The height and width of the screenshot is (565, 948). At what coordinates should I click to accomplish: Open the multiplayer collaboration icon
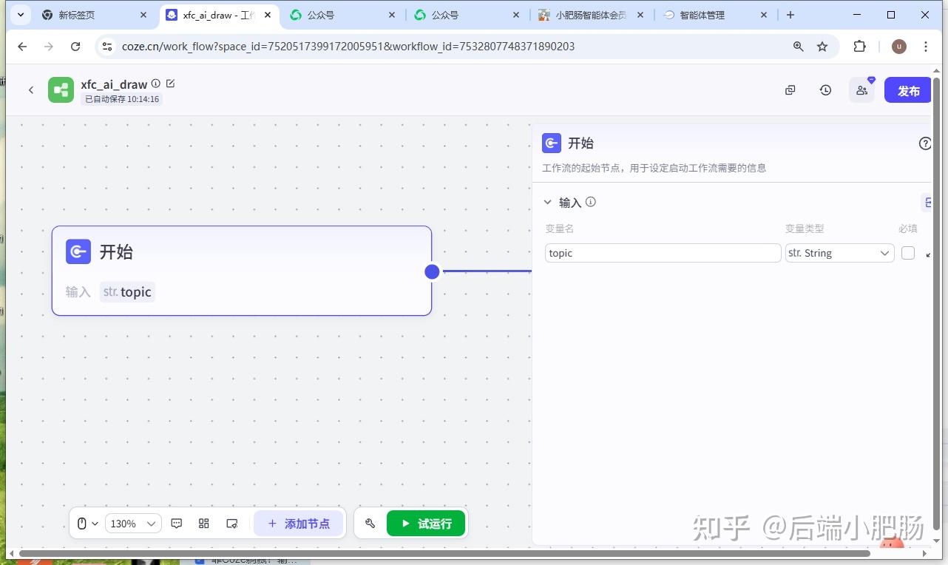pyautogui.click(x=861, y=89)
